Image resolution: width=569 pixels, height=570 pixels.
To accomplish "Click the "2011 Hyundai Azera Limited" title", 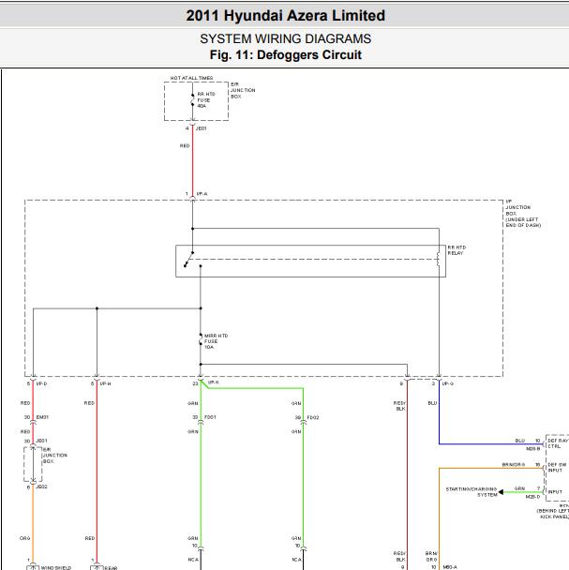I will (285, 16).
